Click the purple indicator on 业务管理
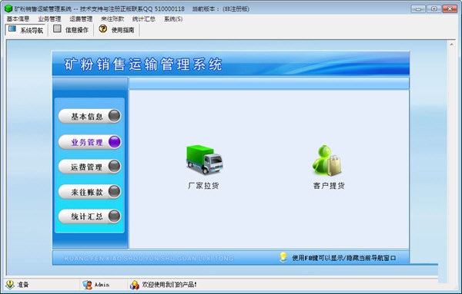 tap(114, 142)
